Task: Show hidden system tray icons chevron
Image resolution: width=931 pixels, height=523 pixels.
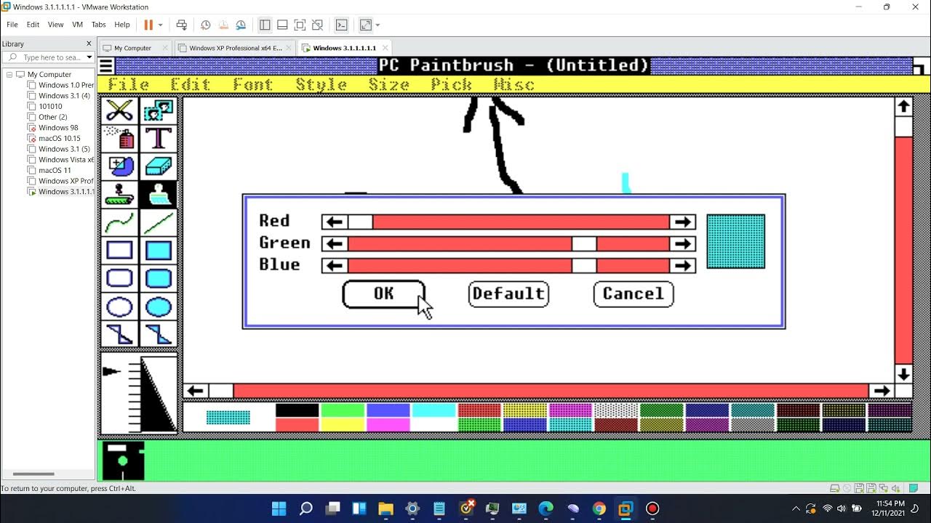Action: [796, 508]
